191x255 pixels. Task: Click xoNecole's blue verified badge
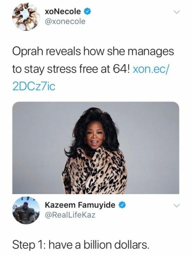[87, 12]
